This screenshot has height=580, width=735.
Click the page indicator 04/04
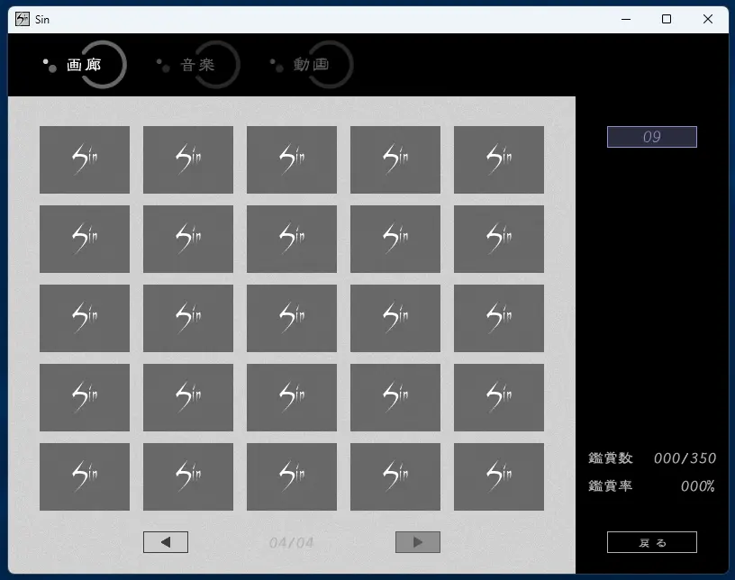tap(291, 542)
